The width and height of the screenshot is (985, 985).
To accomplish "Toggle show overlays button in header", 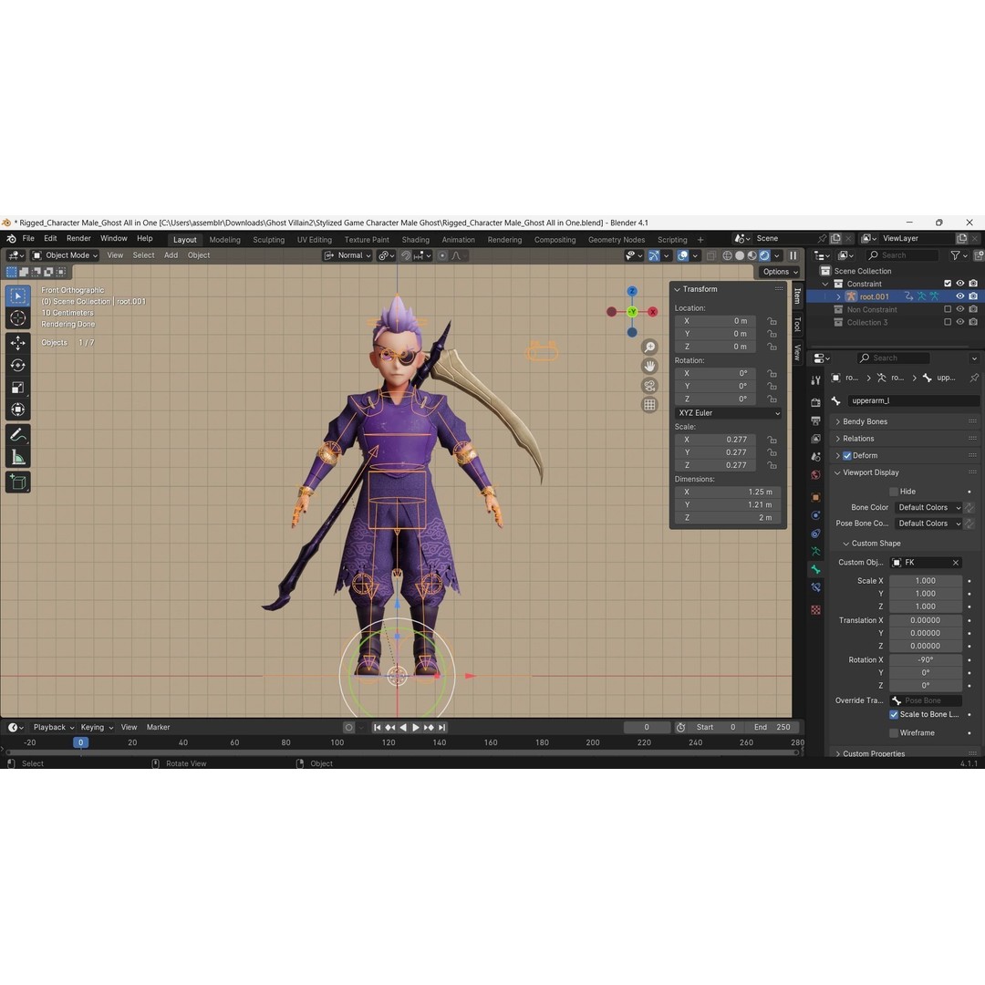I will [x=683, y=255].
